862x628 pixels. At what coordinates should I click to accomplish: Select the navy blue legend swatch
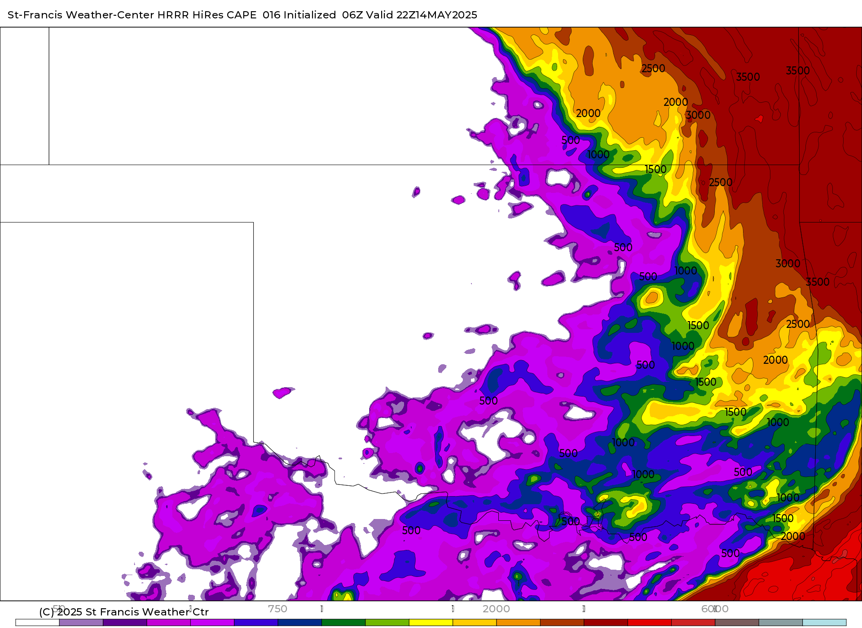tap(300, 623)
